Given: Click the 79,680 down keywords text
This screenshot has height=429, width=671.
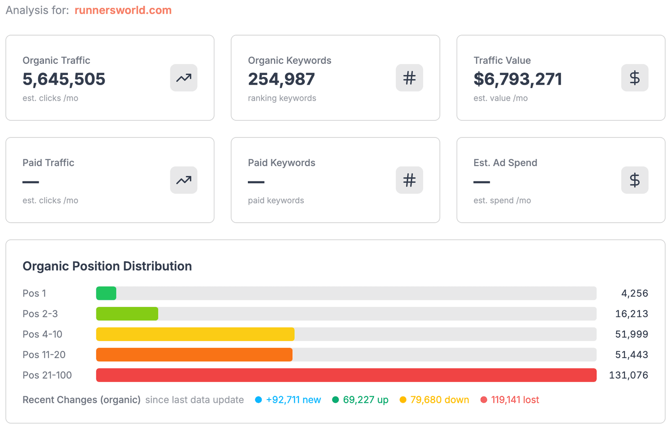Looking at the screenshot, I should [x=440, y=400].
